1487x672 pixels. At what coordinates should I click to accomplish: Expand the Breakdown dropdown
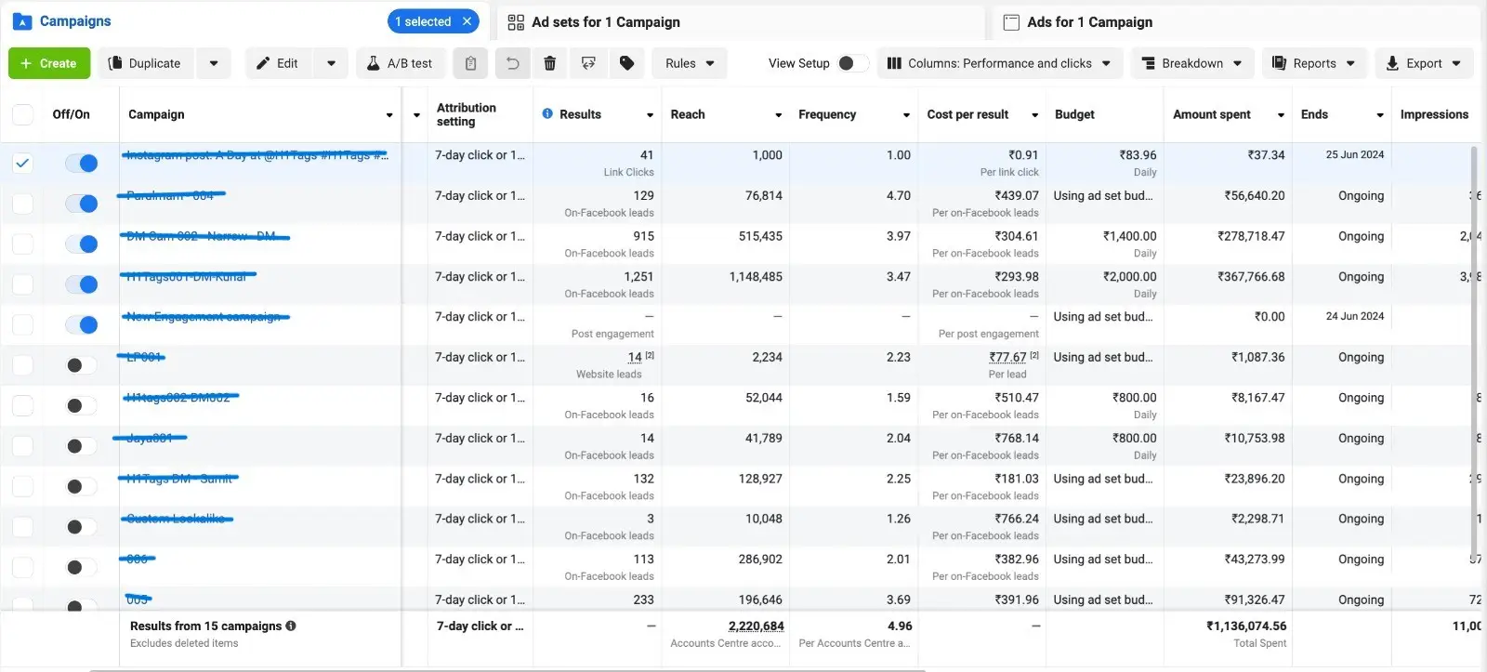click(1191, 63)
